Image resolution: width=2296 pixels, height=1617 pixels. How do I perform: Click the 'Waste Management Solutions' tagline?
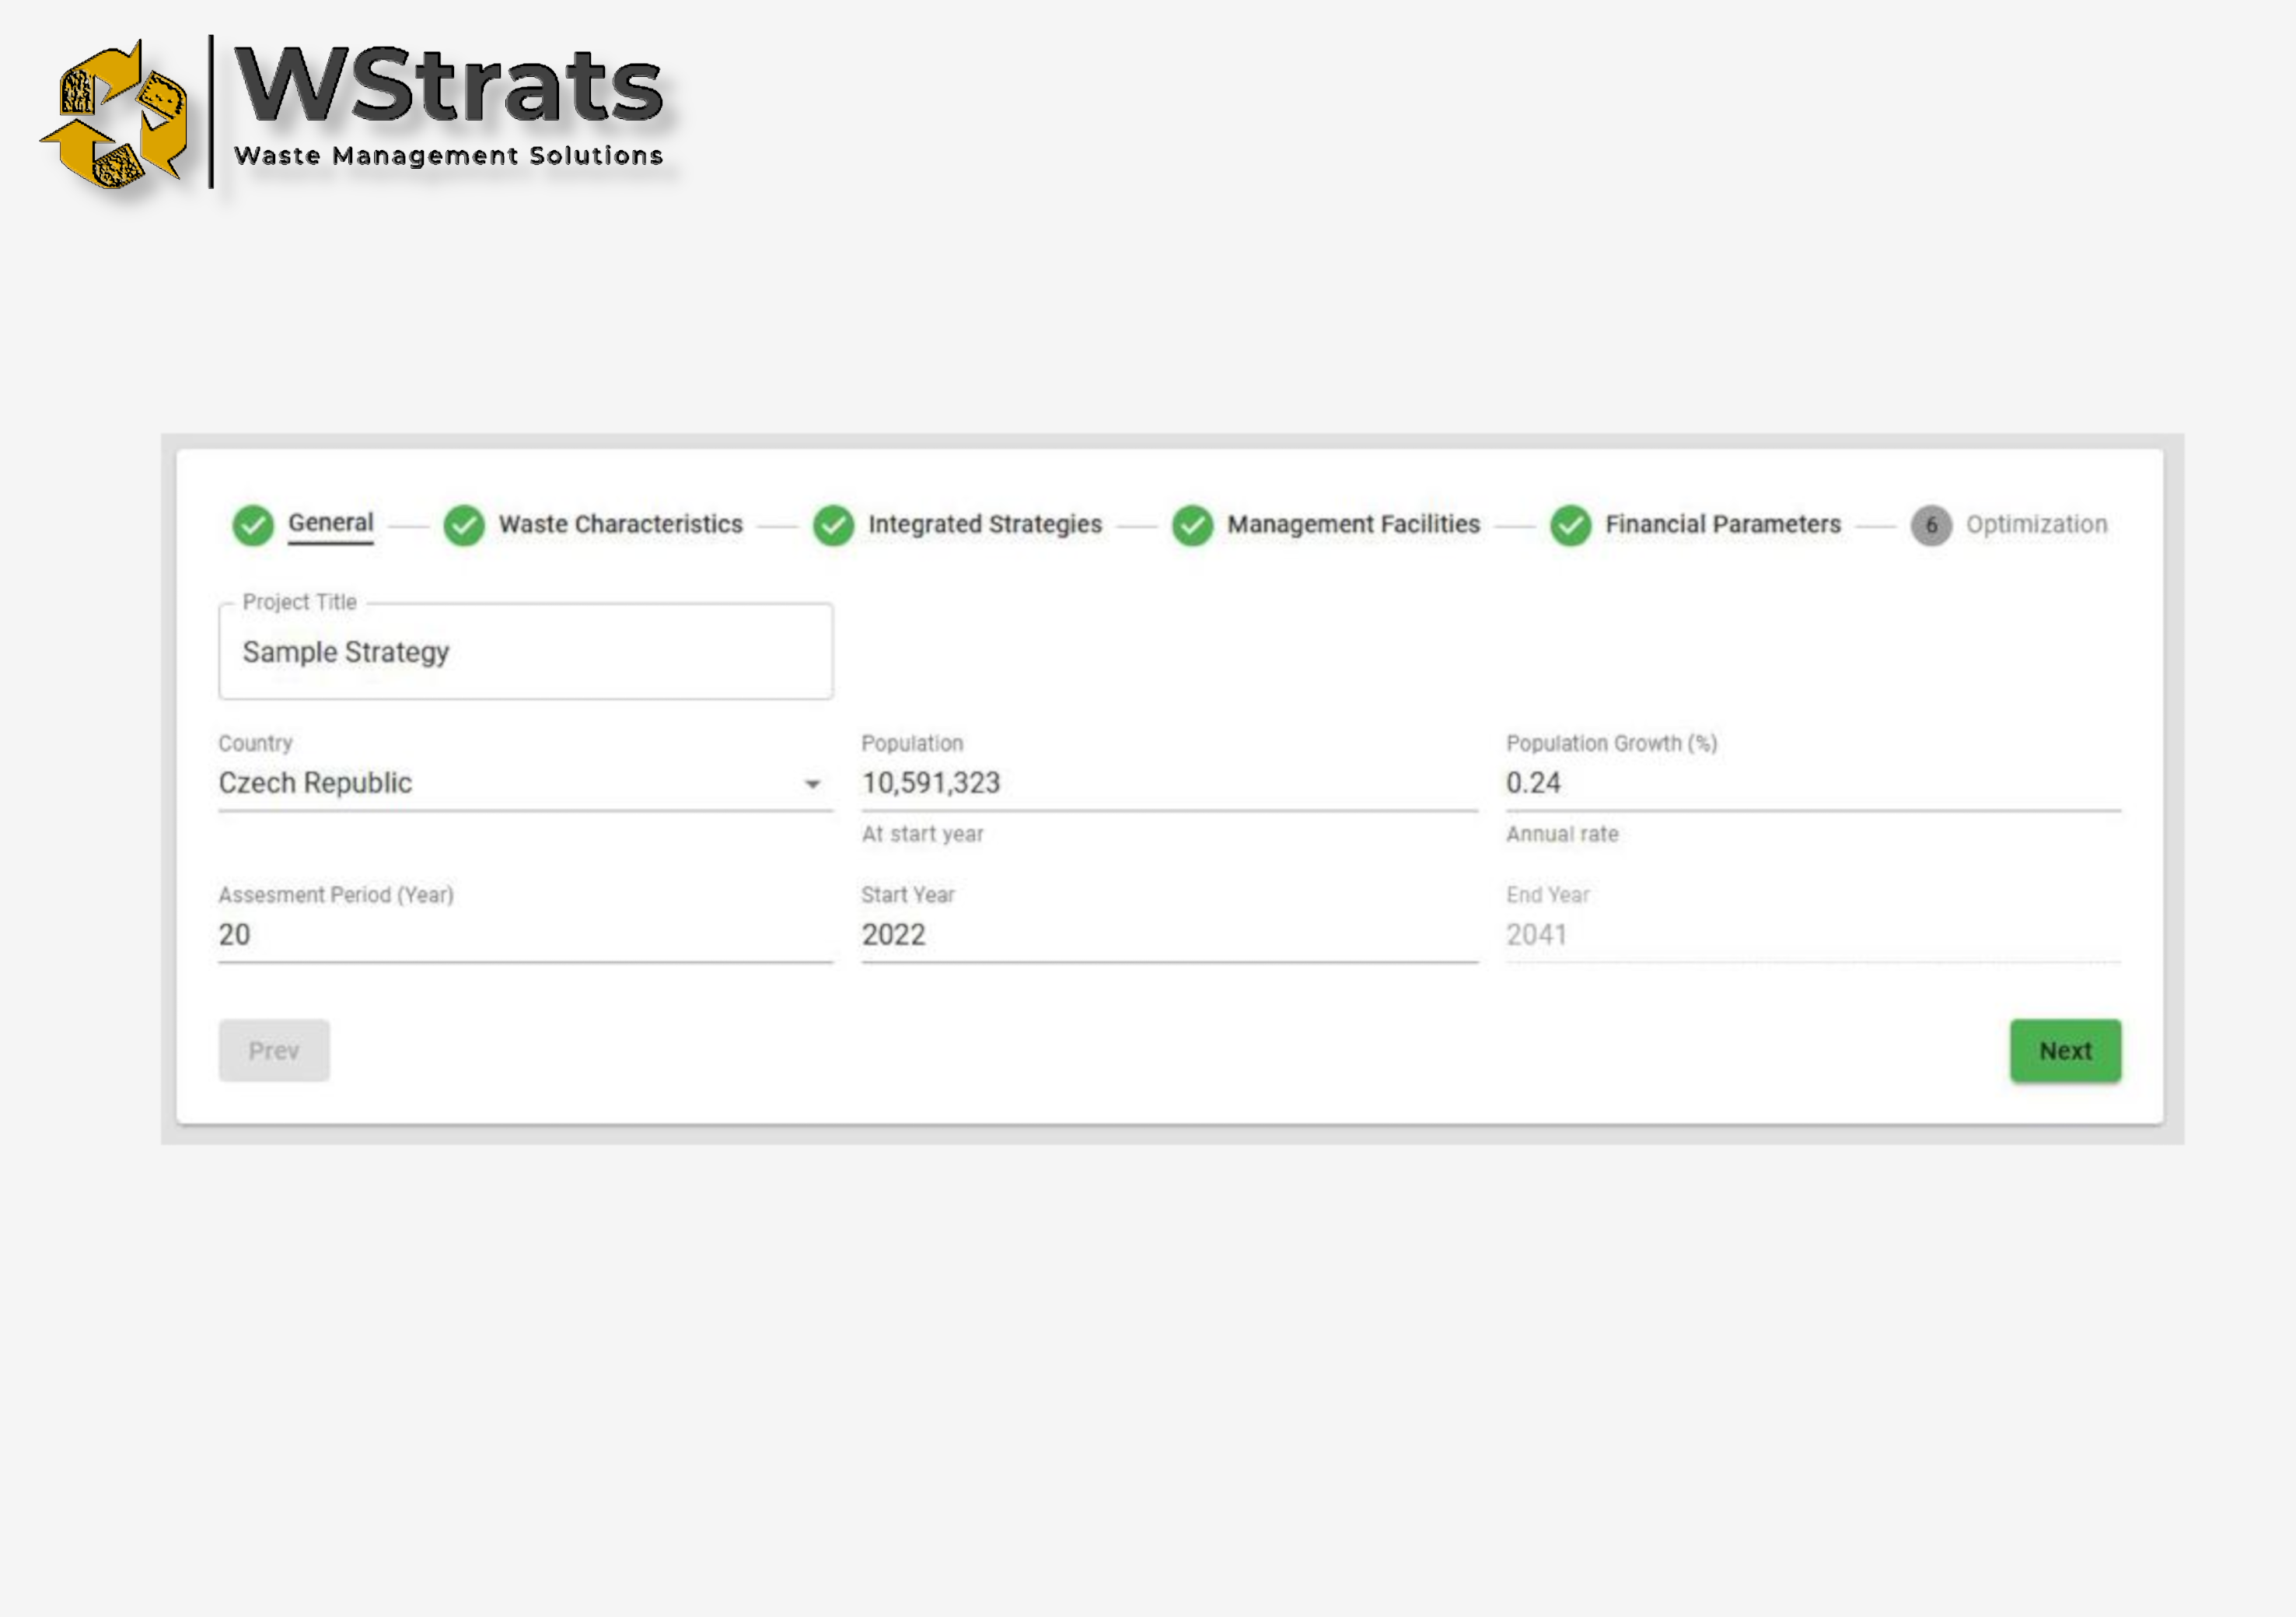(x=448, y=156)
